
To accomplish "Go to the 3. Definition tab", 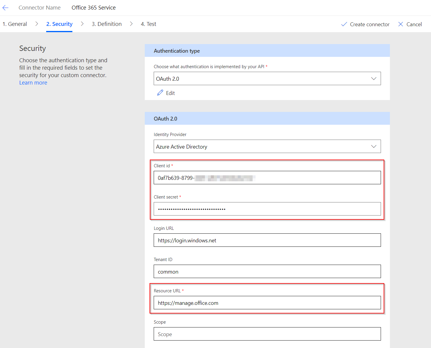I will pos(107,24).
